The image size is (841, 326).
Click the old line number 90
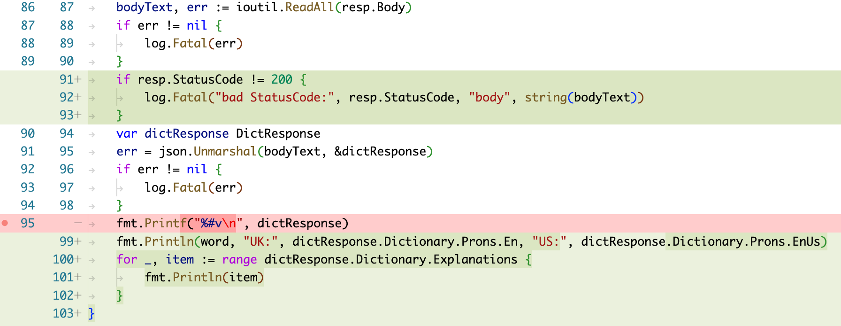point(28,133)
